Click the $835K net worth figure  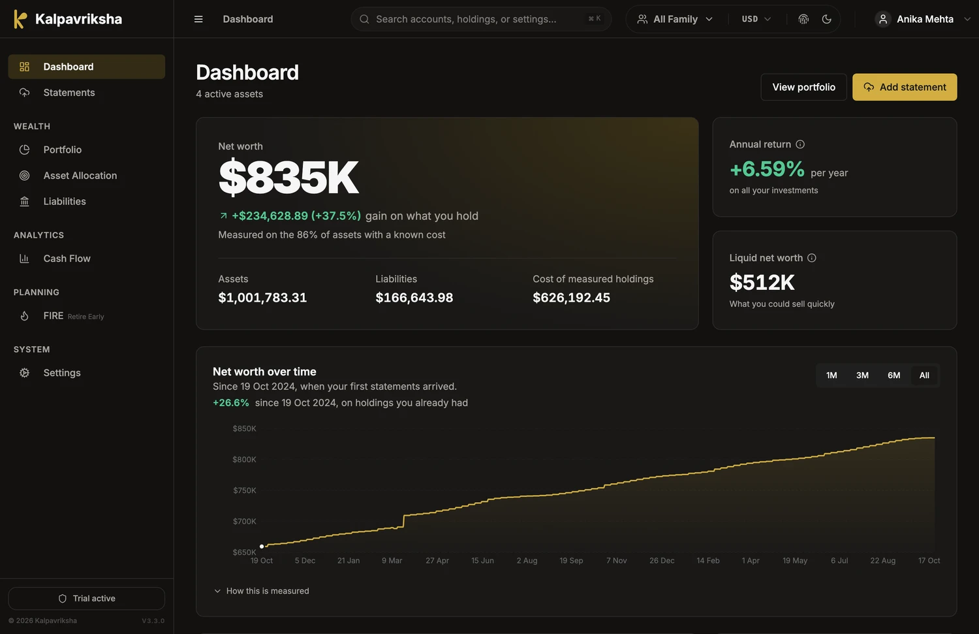pos(288,178)
